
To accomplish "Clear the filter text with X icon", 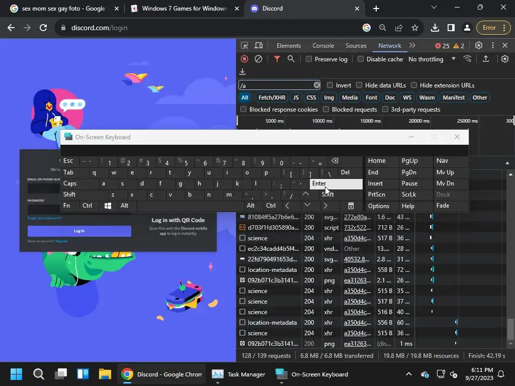I will pyautogui.click(x=317, y=85).
